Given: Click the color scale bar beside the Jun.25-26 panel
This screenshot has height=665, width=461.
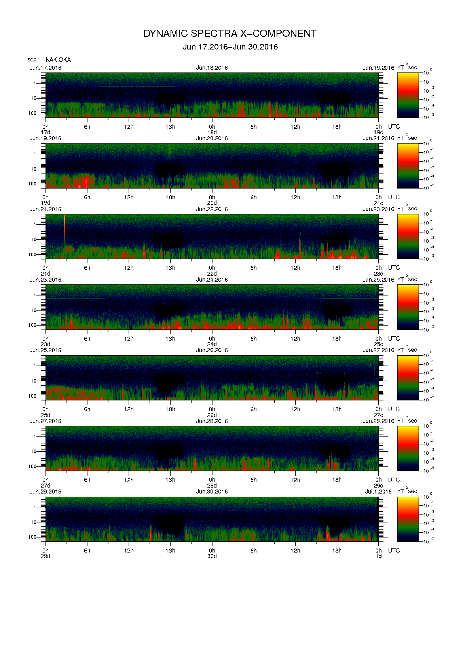Looking at the screenshot, I should (408, 378).
